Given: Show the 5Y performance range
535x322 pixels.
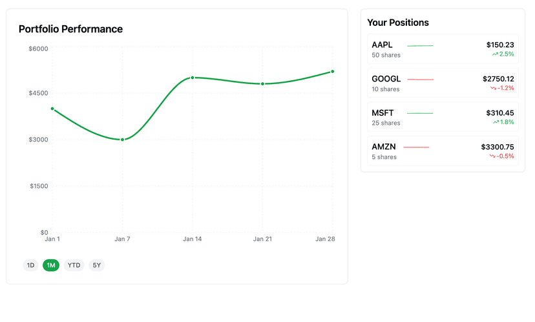Looking at the screenshot, I should coord(96,265).
